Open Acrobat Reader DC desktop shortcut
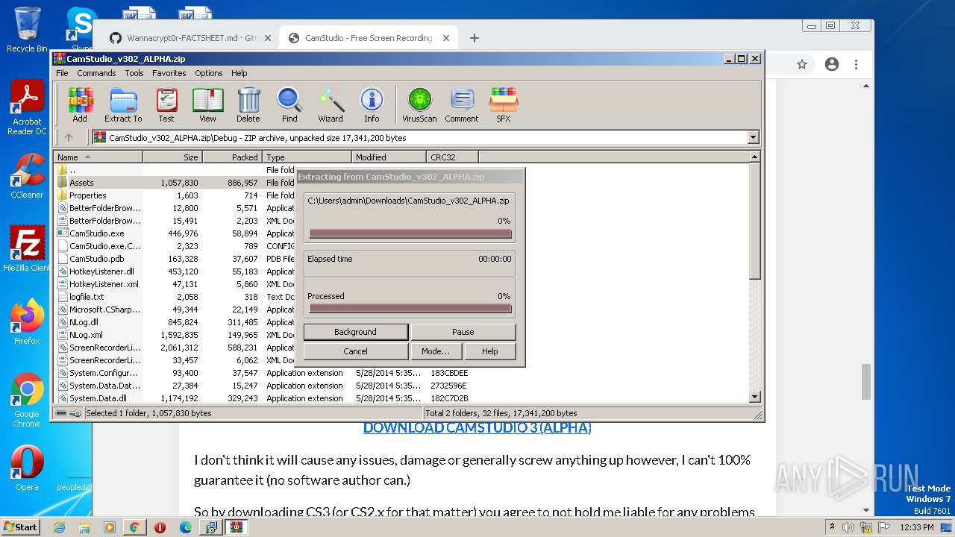This screenshot has height=537, width=955. pyautogui.click(x=27, y=108)
